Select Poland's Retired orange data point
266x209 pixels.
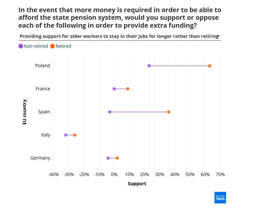coord(210,66)
